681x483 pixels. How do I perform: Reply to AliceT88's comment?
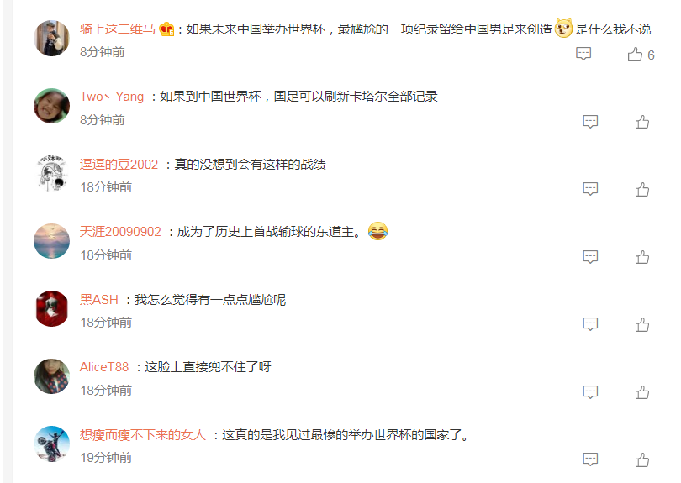click(x=590, y=392)
